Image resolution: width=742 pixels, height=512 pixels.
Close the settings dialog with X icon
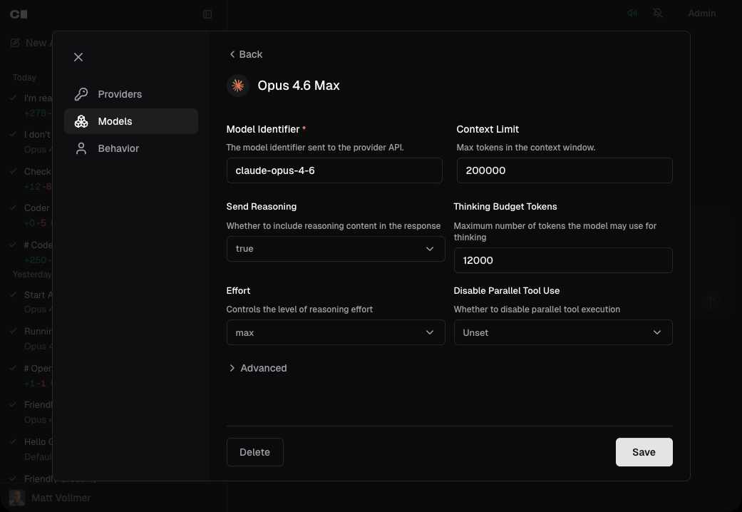click(x=78, y=57)
